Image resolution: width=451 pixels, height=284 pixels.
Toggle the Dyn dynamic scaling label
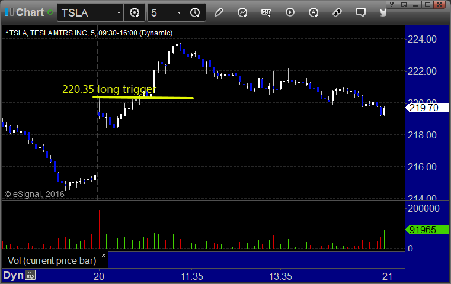point(13,275)
